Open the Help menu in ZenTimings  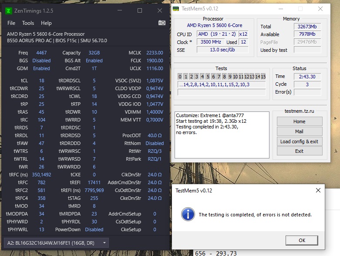point(46,23)
